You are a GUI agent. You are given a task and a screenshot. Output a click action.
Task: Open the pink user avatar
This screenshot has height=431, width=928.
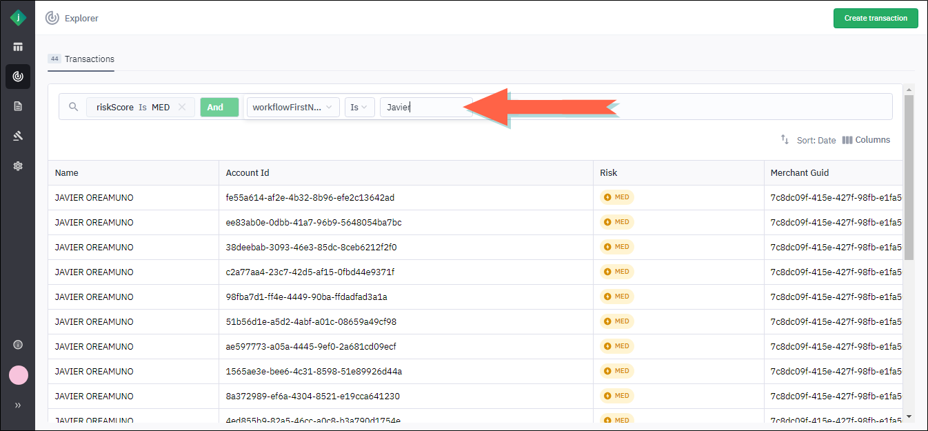coord(18,375)
